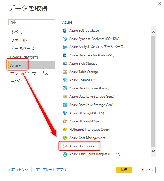This screenshot has height=181, width=164.
Task: Click the Azure Cosmos DB planet icon
Action: click(65, 80)
